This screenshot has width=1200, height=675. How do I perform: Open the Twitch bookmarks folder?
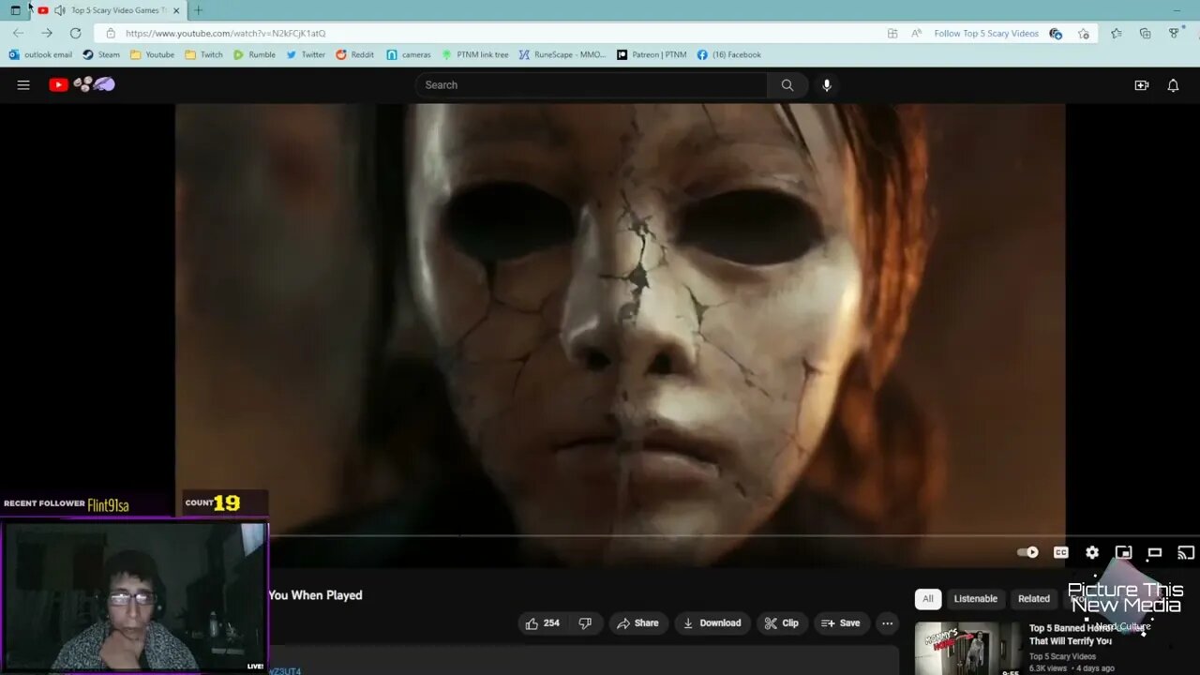coord(203,54)
